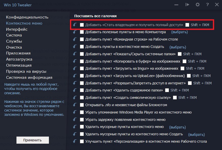The height and width of the screenshot is (150, 222).
Task: Check «Улучшить пункт Персонализация» checkbox
Action: click(82, 141)
